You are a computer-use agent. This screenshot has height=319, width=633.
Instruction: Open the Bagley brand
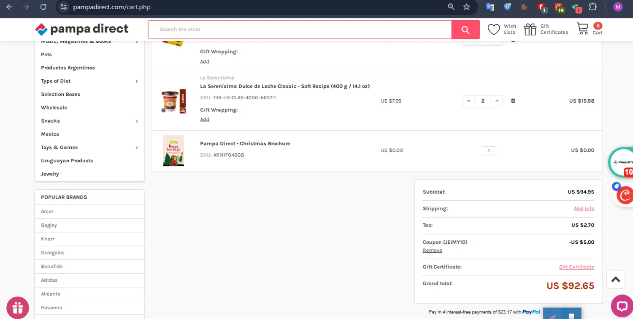(49, 225)
